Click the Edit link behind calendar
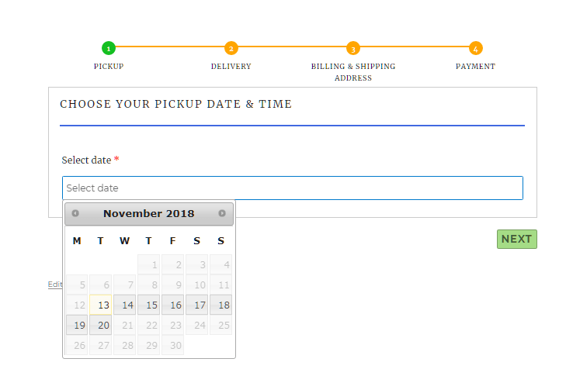Screen dimensions: 566x376 point(54,285)
